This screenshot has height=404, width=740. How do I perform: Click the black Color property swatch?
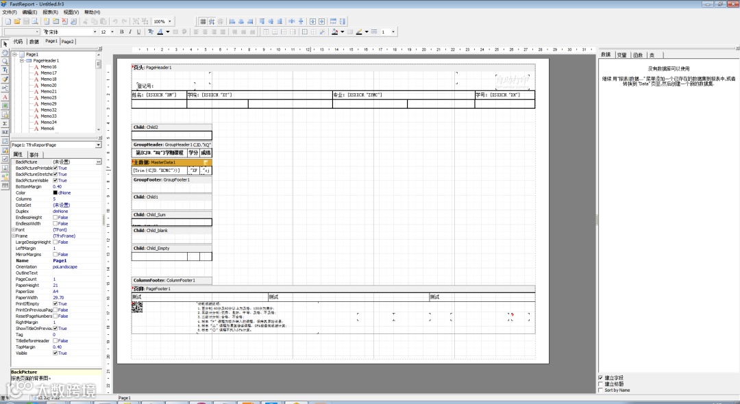[56, 193]
